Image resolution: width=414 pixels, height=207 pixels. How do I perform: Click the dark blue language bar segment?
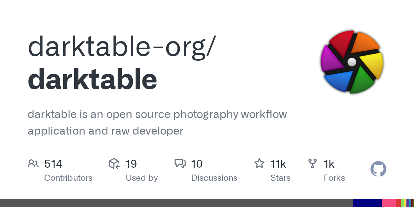click(x=368, y=203)
